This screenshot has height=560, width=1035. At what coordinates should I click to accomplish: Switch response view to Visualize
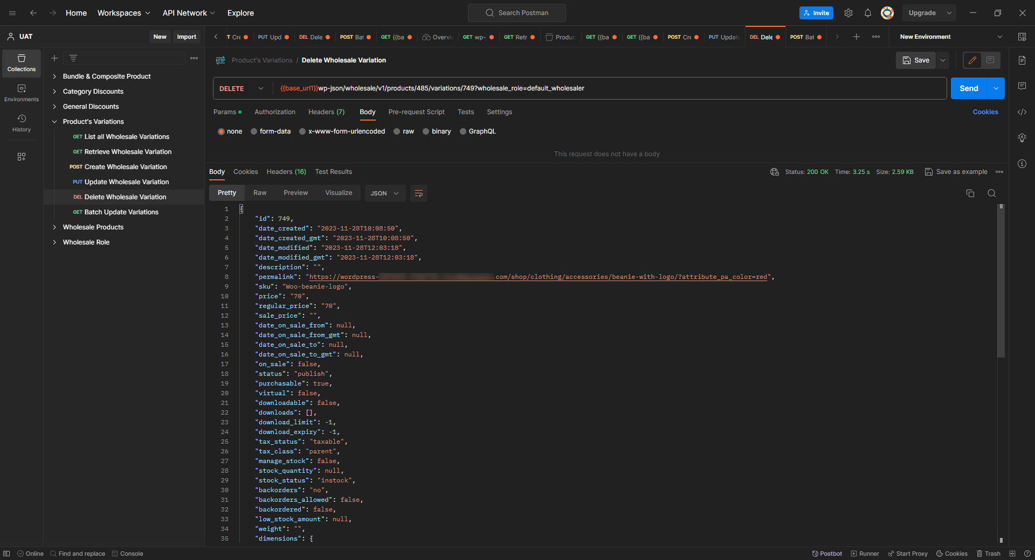click(x=339, y=193)
